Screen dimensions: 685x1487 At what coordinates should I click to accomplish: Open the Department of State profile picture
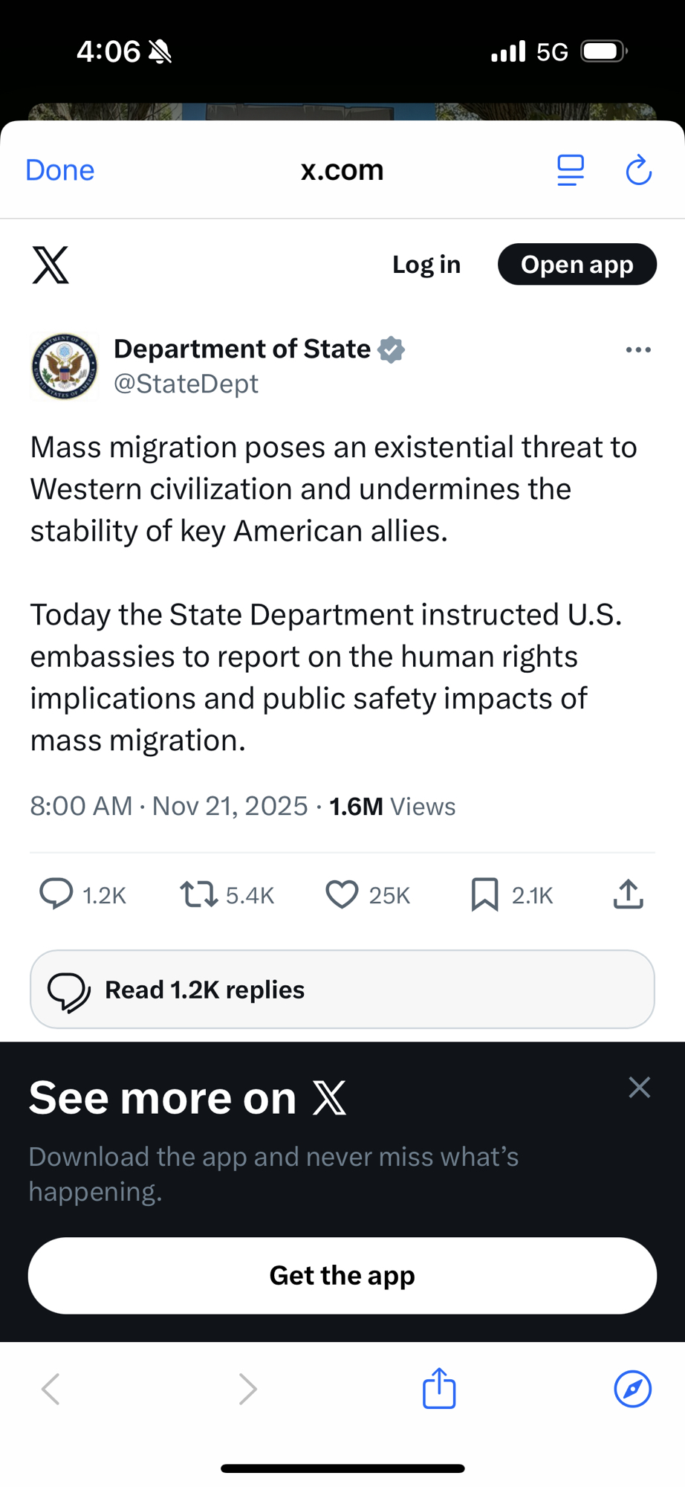click(64, 367)
